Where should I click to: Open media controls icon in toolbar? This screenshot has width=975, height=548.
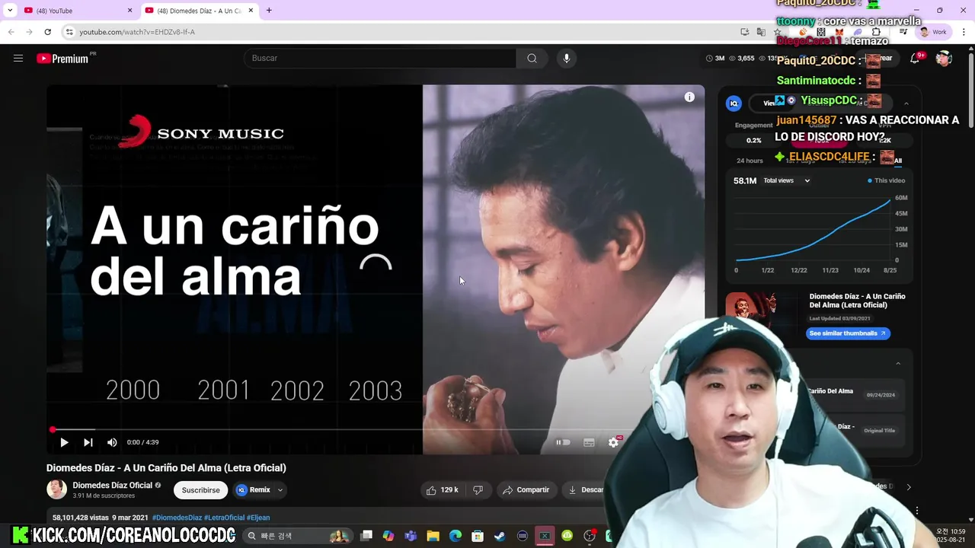pyautogui.click(x=903, y=32)
